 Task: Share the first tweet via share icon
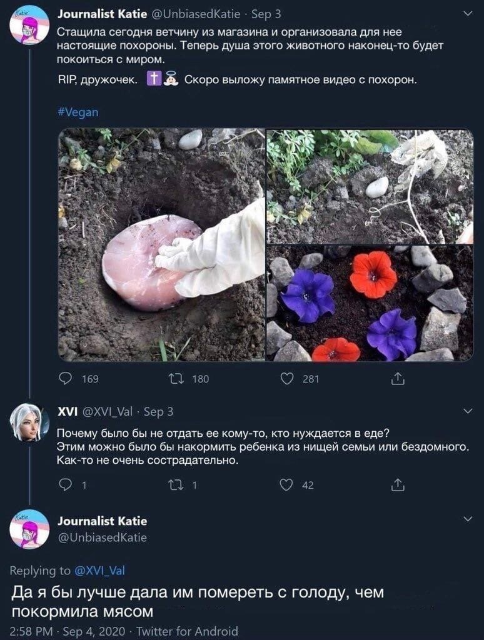pos(398,379)
